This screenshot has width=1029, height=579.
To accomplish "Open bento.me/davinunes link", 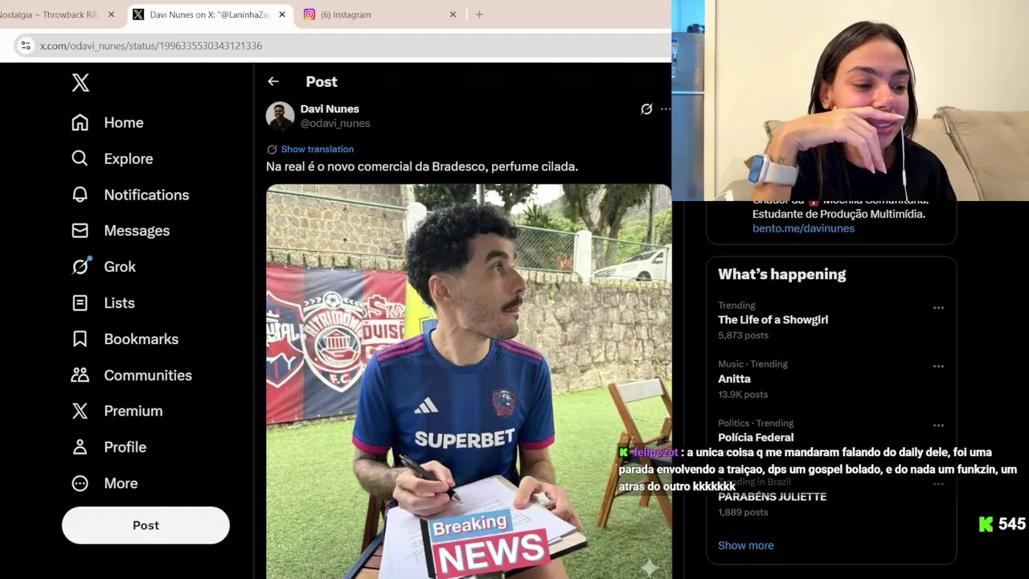I will pyautogui.click(x=803, y=228).
